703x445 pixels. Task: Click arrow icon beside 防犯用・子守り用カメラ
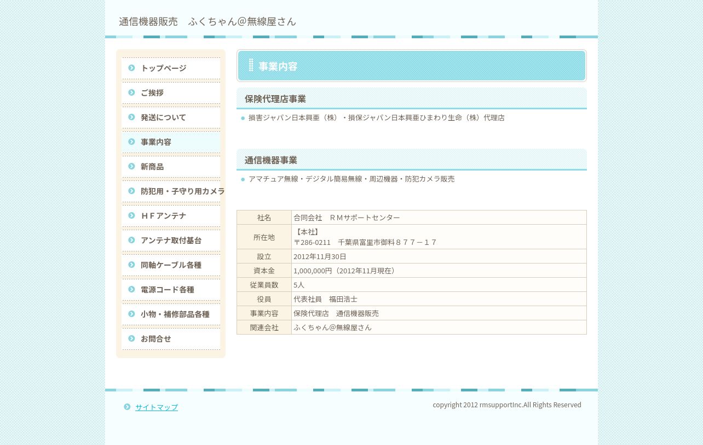pos(131,191)
